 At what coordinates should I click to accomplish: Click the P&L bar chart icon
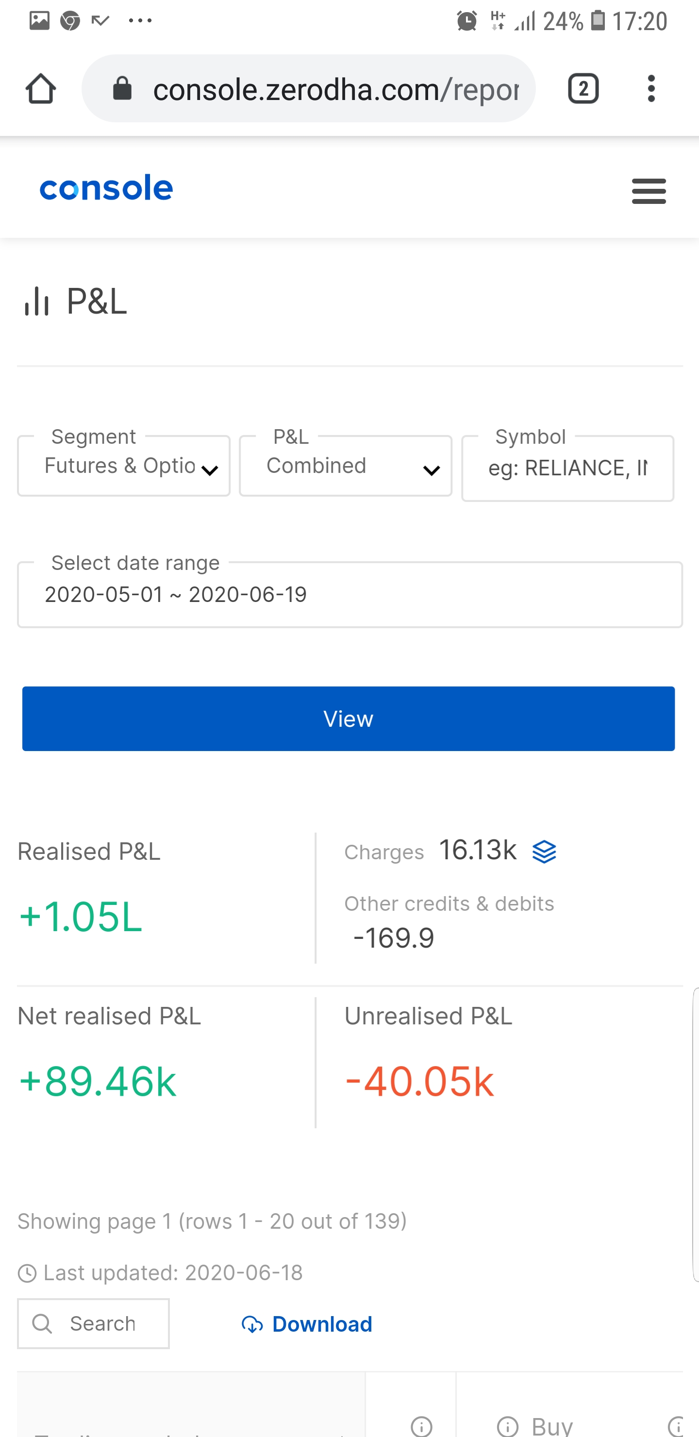[x=37, y=301]
